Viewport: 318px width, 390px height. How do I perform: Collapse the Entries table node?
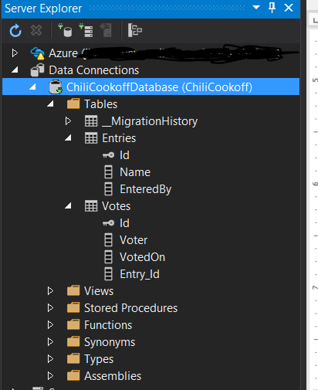(x=68, y=138)
